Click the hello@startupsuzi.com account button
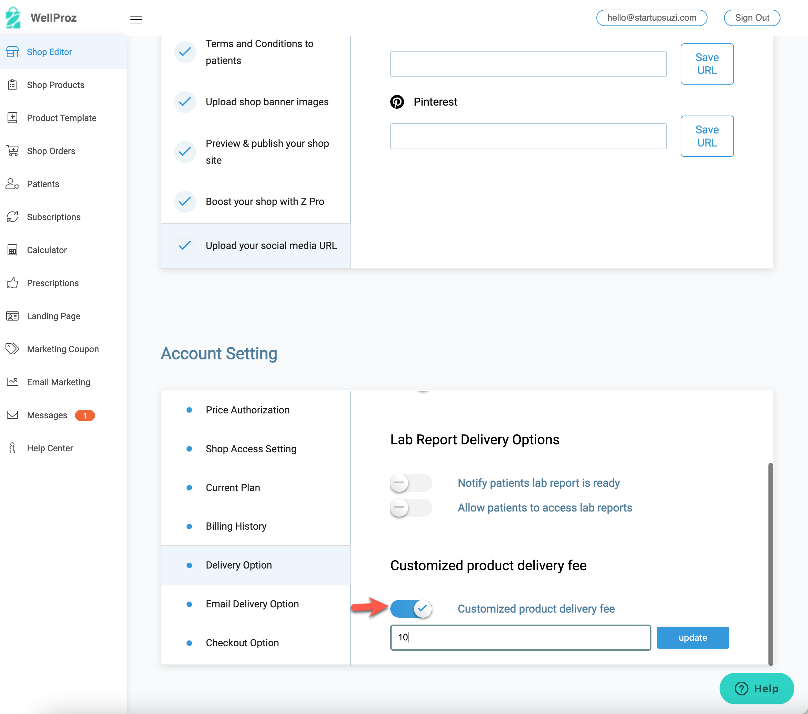Screen dimensions: 808x714 point(651,18)
